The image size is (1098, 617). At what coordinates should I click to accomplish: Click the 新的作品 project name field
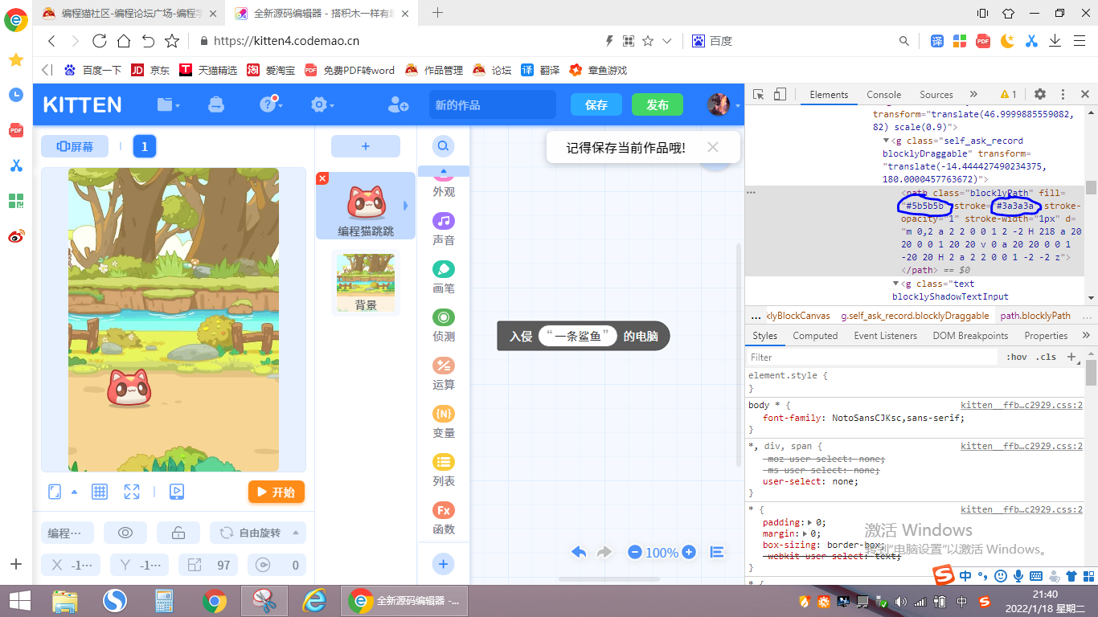click(x=493, y=104)
